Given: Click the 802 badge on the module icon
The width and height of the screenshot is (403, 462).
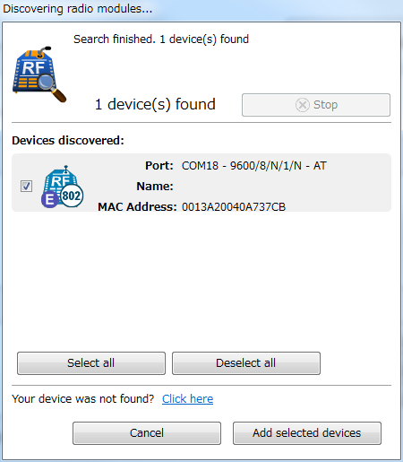Looking at the screenshot, I should [72, 196].
